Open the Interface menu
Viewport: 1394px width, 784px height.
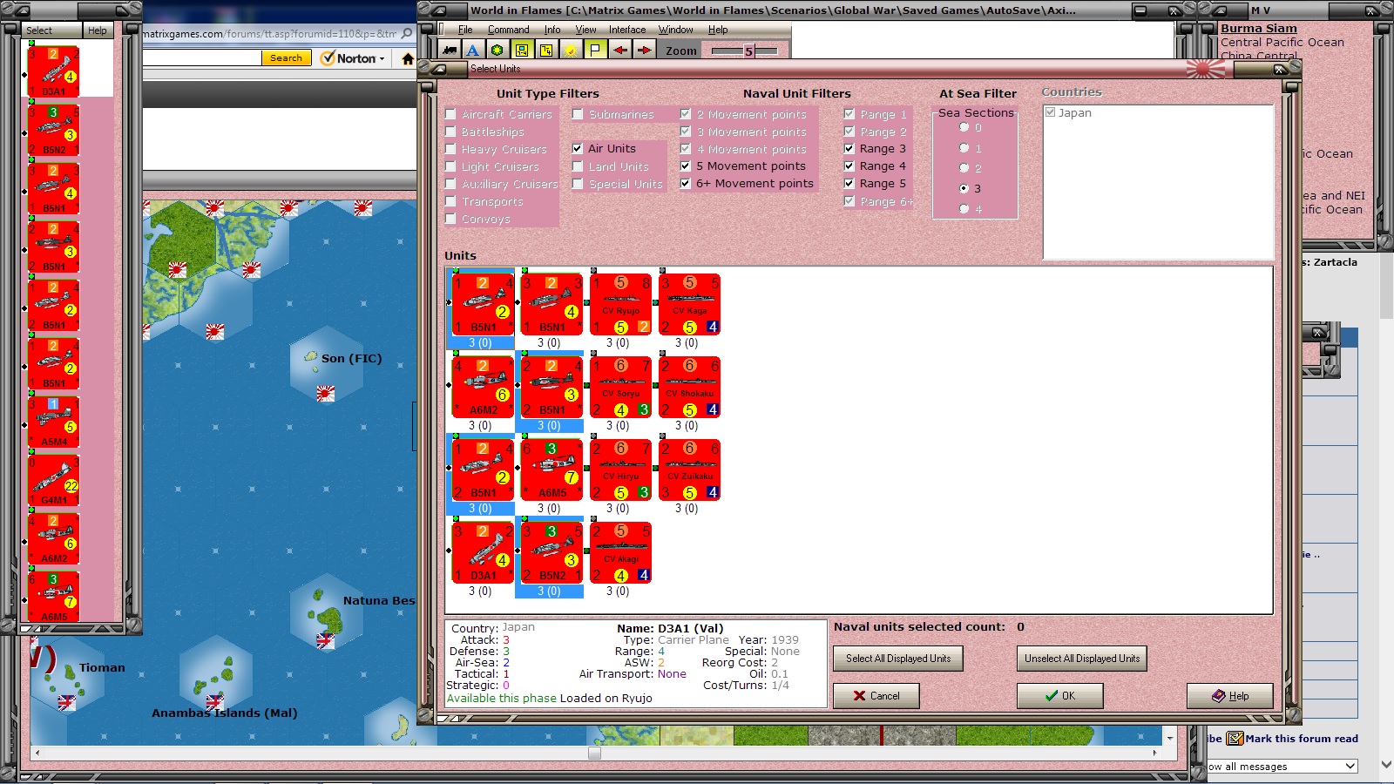pyautogui.click(x=626, y=29)
